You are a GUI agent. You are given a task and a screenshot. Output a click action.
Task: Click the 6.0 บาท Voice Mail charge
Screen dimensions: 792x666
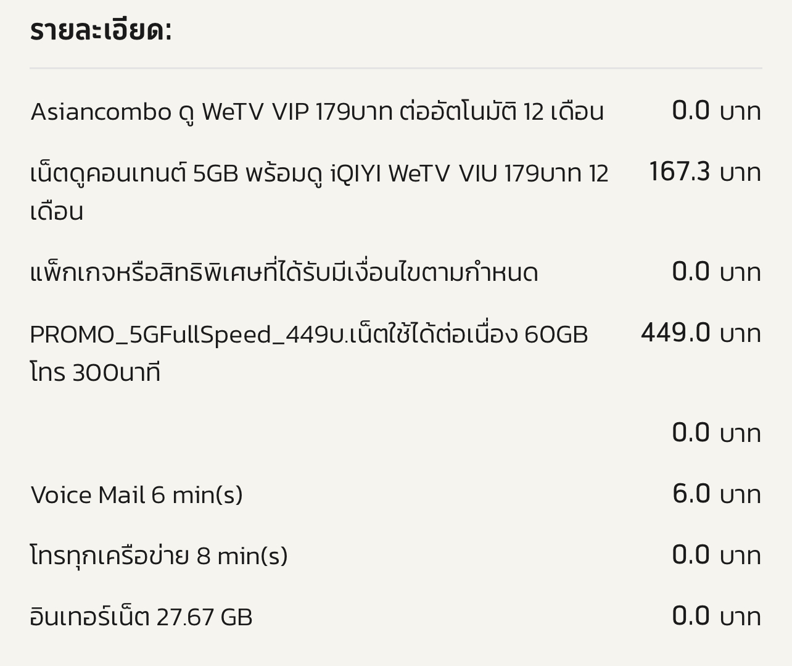pyautogui.click(x=717, y=494)
